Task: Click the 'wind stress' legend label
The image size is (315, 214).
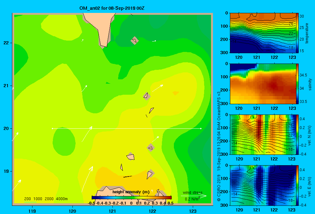Action: (x=193, y=192)
